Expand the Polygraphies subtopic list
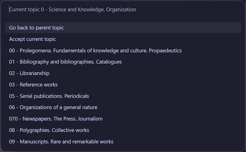 [123, 130]
